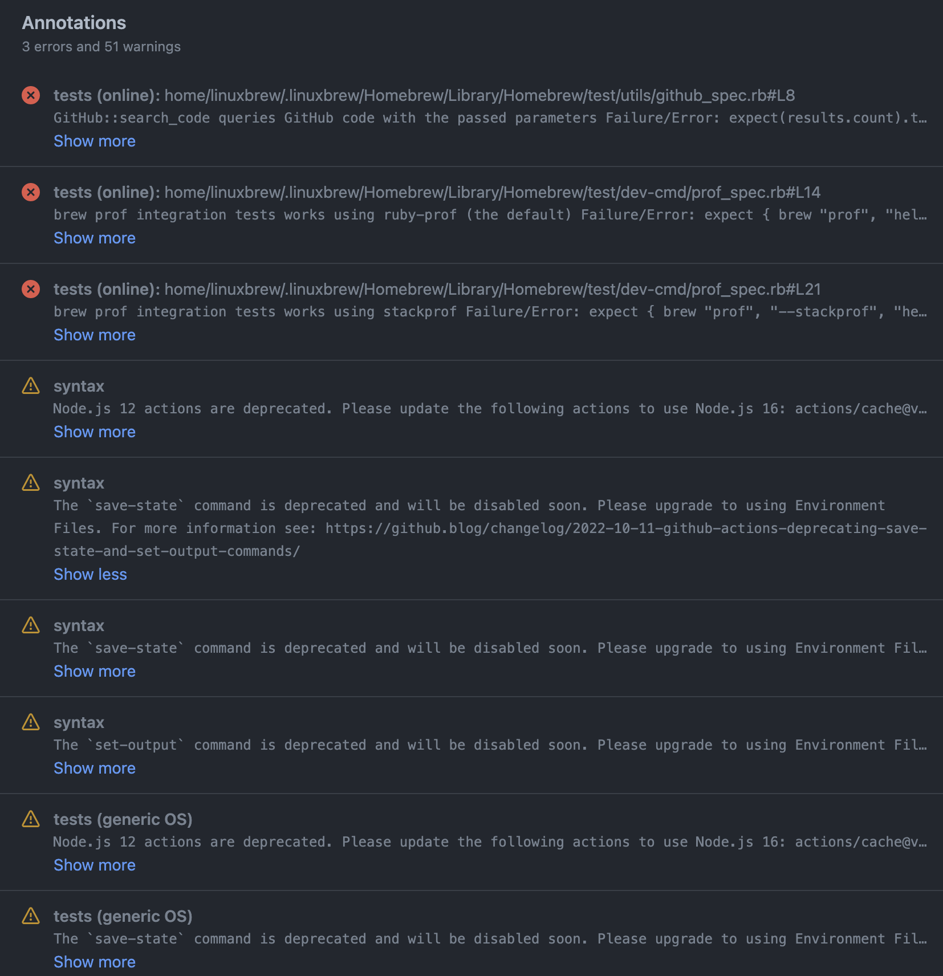Click the error icon next to prof_spec.rb#L14
This screenshot has width=943, height=976.
tap(31, 192)
